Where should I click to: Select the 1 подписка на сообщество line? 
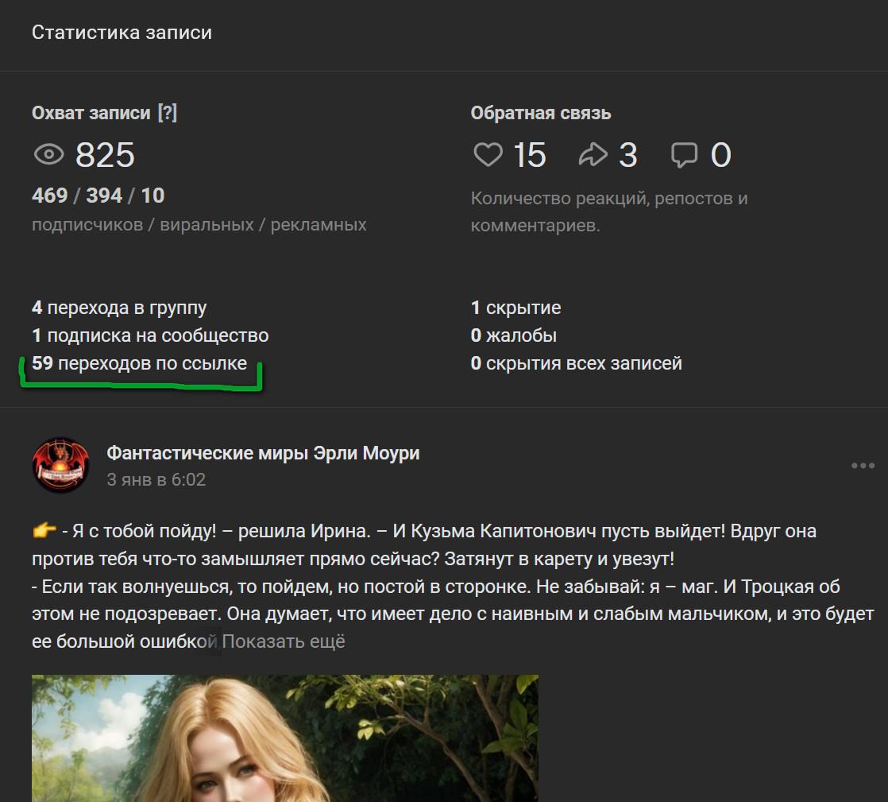click(150, 335)
